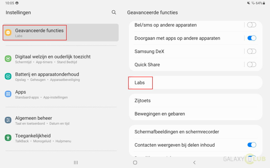Open the Zijtoets settings item

(x=196, y=101)
